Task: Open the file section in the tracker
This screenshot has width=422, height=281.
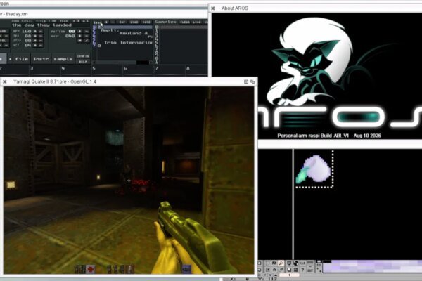Action: click(x=22, y=59)
